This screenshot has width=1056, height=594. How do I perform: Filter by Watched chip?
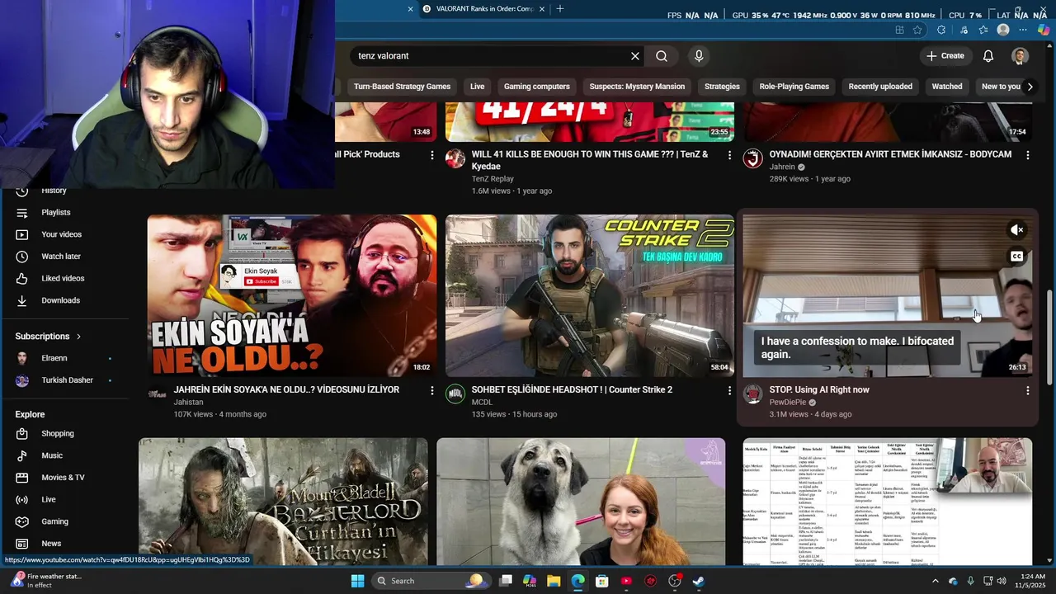tap(946, 87)
